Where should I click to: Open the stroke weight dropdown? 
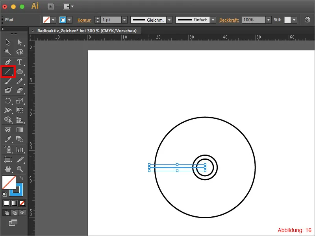click(x=124, y=20)
